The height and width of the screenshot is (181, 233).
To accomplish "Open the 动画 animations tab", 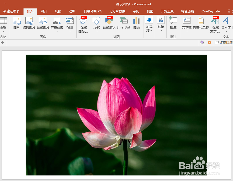I will 72,11.
